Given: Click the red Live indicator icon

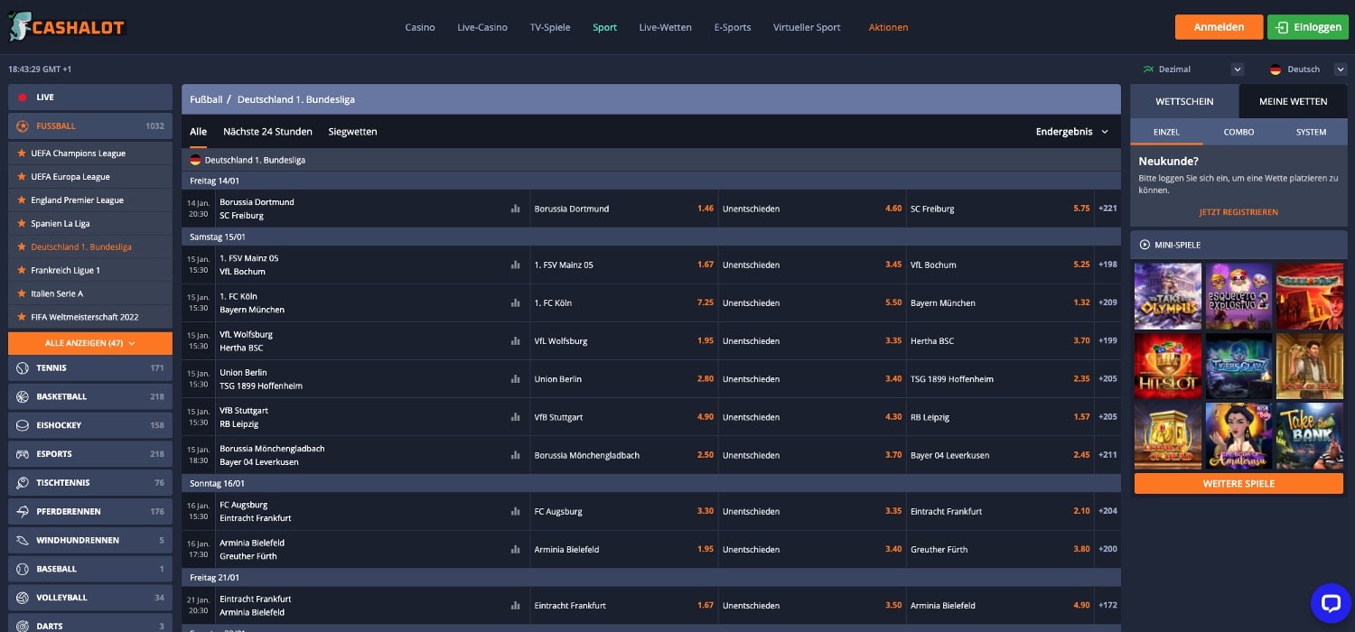Looking at the screenshot, I should tap(23, 98).
